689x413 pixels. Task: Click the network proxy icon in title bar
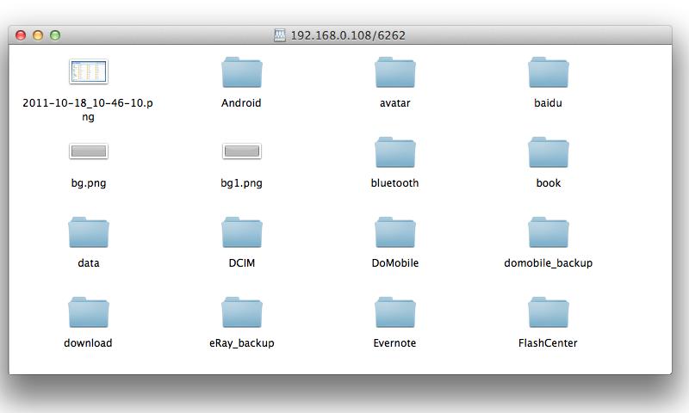[x=279, y=35]
